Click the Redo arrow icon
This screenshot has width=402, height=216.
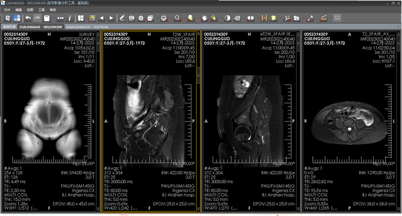pyautogui.click(x=37, y=18)
